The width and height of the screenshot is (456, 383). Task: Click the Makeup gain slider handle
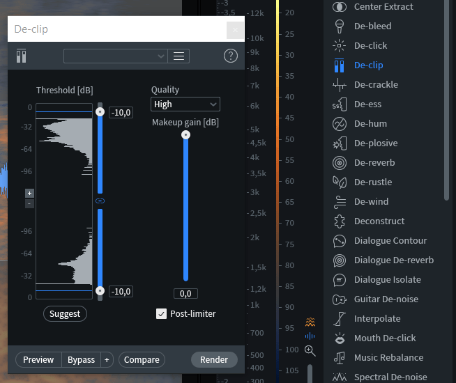(186, 134)
